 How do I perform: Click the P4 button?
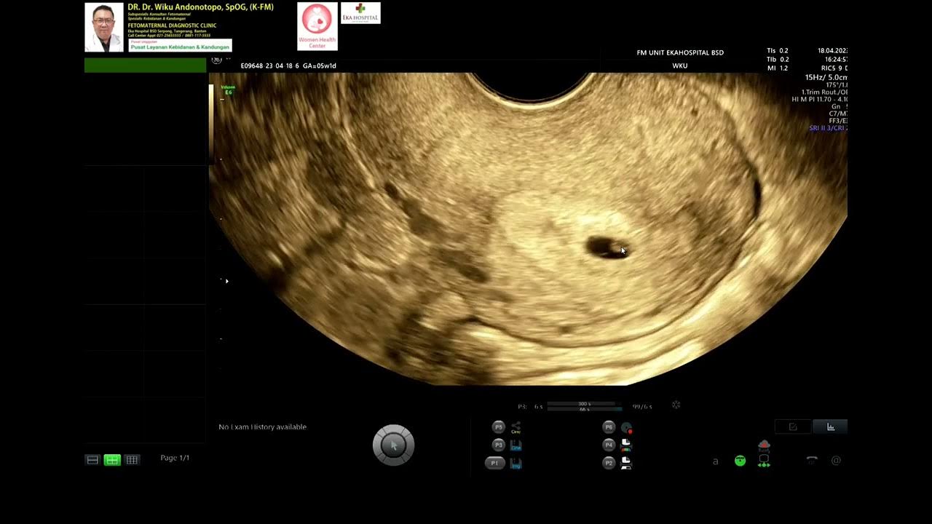(x=609, y=445)
